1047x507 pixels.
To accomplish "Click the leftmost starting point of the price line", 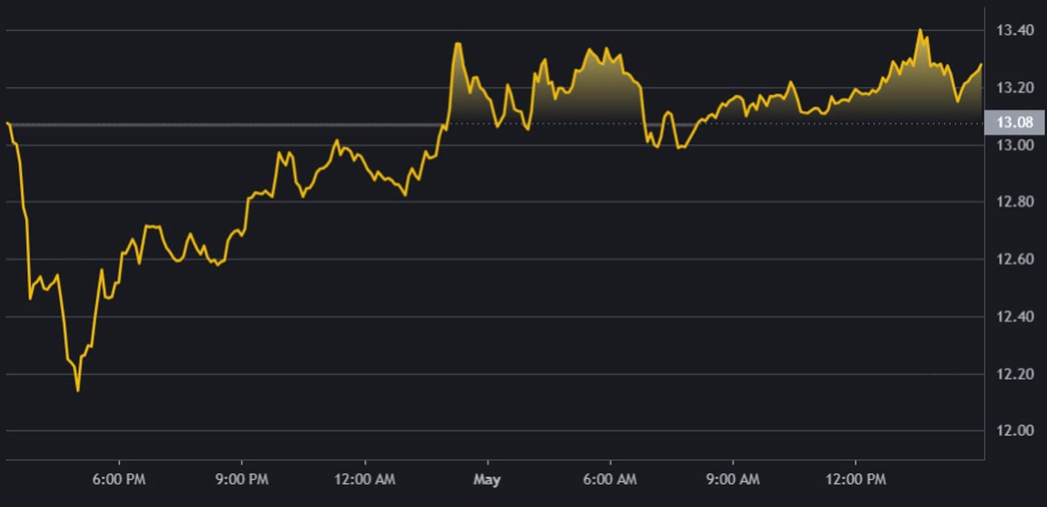I will [x=7, y=123].
